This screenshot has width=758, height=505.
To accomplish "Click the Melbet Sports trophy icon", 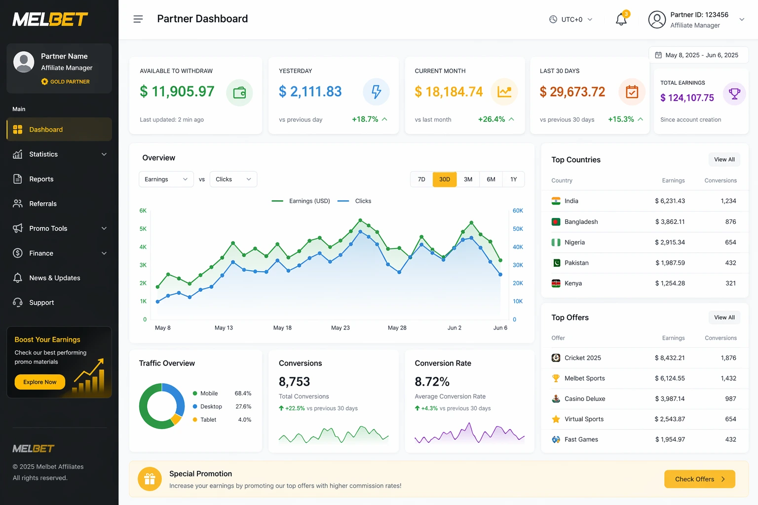I will (x=556, y=378).
